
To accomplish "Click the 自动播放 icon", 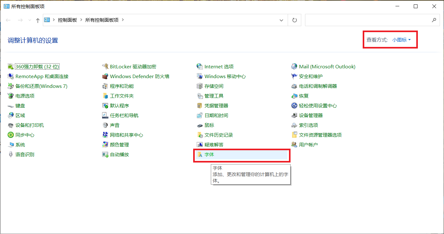I will 105,154.
